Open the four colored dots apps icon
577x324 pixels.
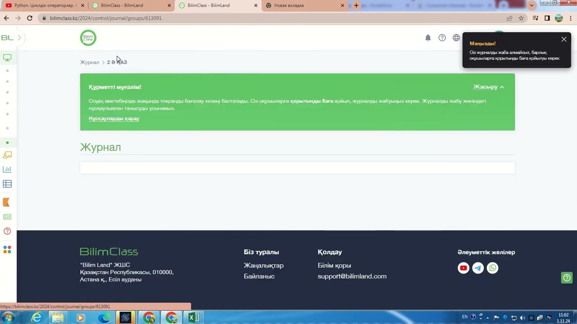tap(7, 249)
